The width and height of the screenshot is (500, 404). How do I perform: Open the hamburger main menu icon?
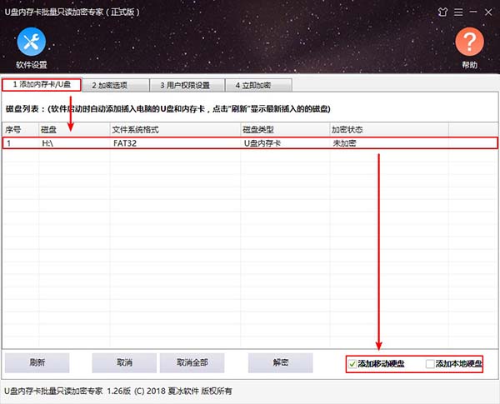[457, 11]
